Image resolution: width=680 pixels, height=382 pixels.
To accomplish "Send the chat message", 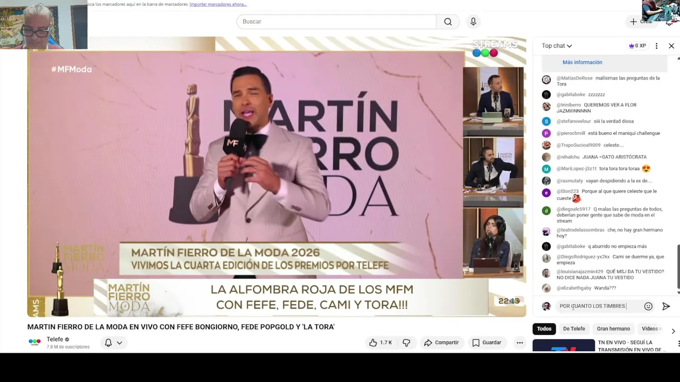I will pos(666,306).
